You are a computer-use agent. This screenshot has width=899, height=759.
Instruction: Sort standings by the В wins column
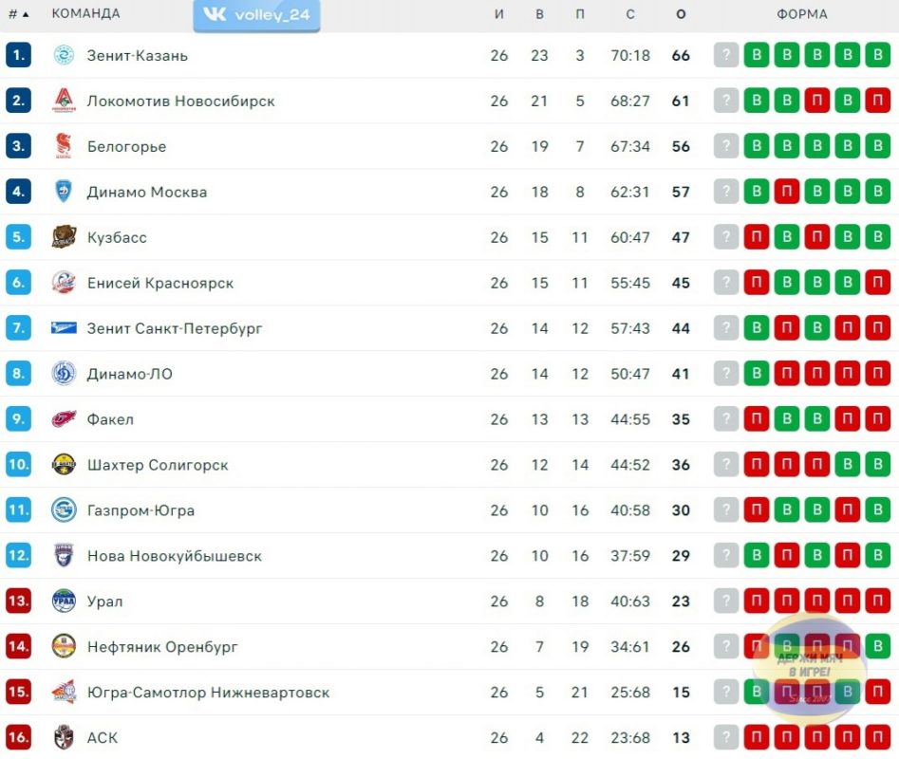click(x=539, y=14)
